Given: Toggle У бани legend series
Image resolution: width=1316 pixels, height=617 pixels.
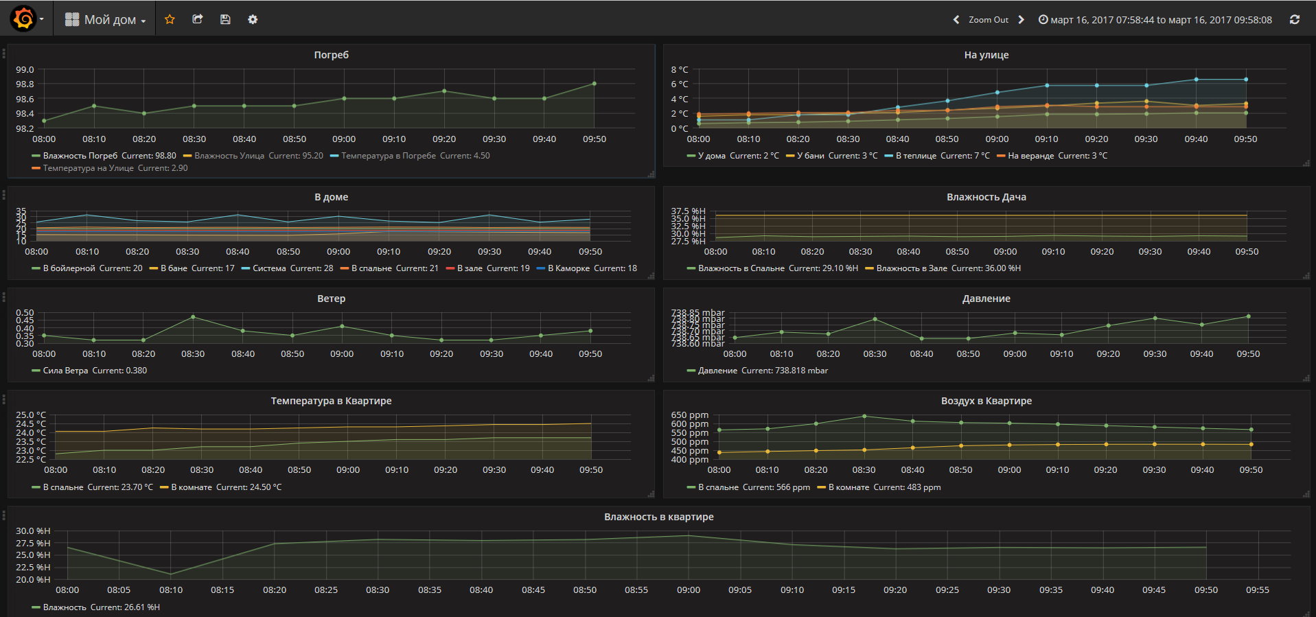Looking at the screenshot, I should 811,156.
